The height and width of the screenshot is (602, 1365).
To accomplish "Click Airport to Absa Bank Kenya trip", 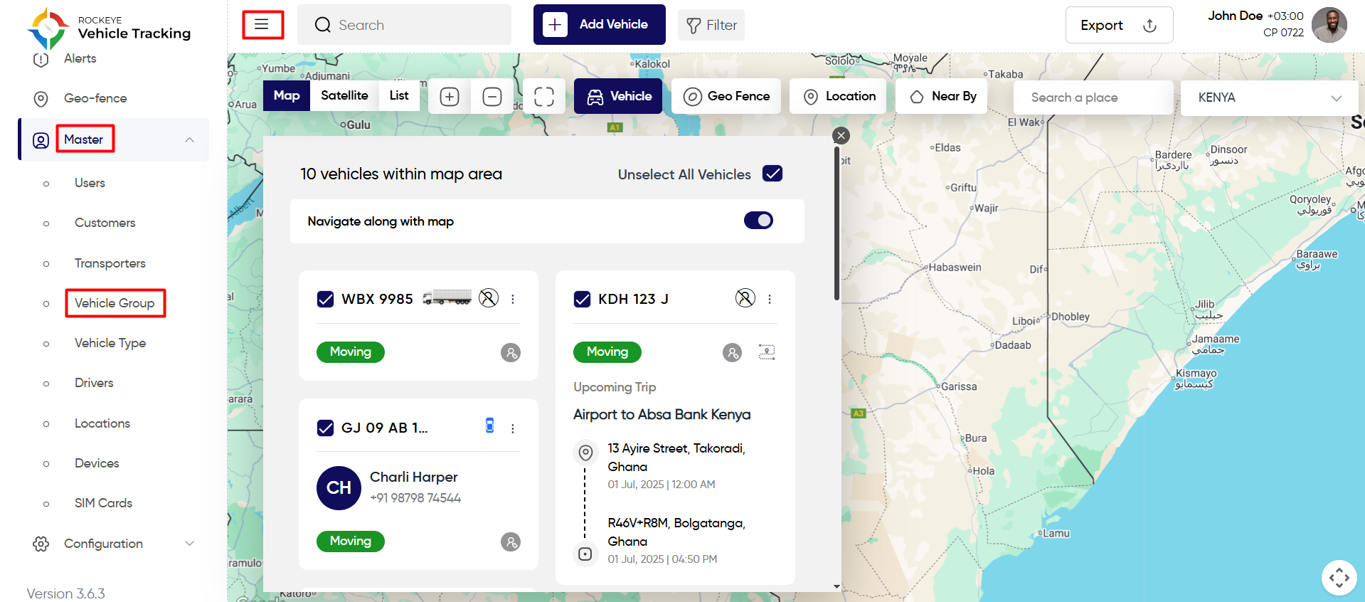I will point(662,414).
